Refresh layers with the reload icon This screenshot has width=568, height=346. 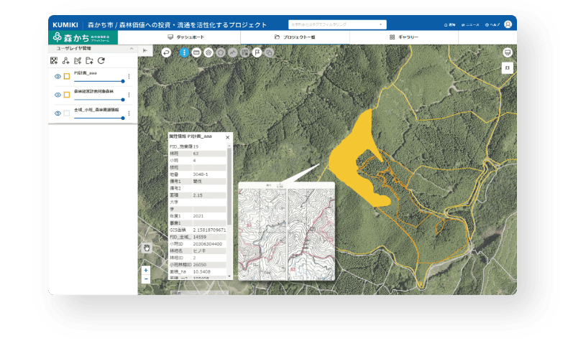click(101, 61)
